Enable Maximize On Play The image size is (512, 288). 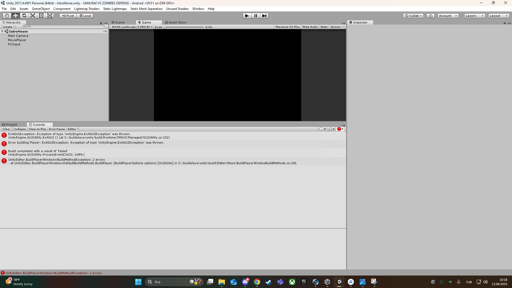288,27
